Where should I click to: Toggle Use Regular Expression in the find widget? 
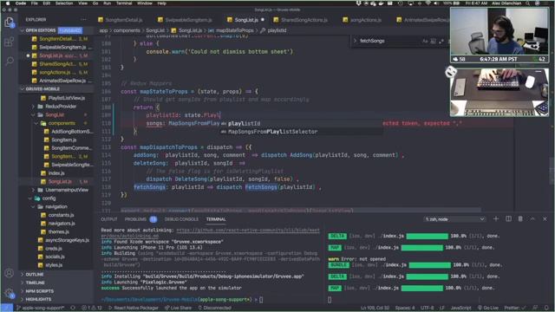pos(441,41)
